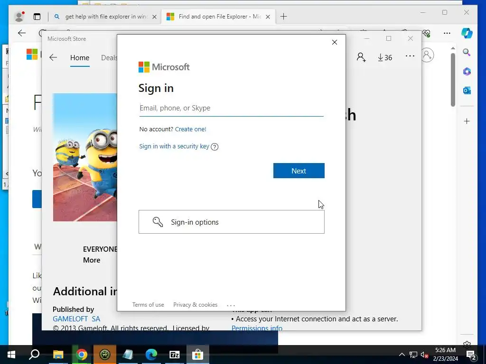
Task: Close the Find and open File Explorer tab
Action: point(268,17)
